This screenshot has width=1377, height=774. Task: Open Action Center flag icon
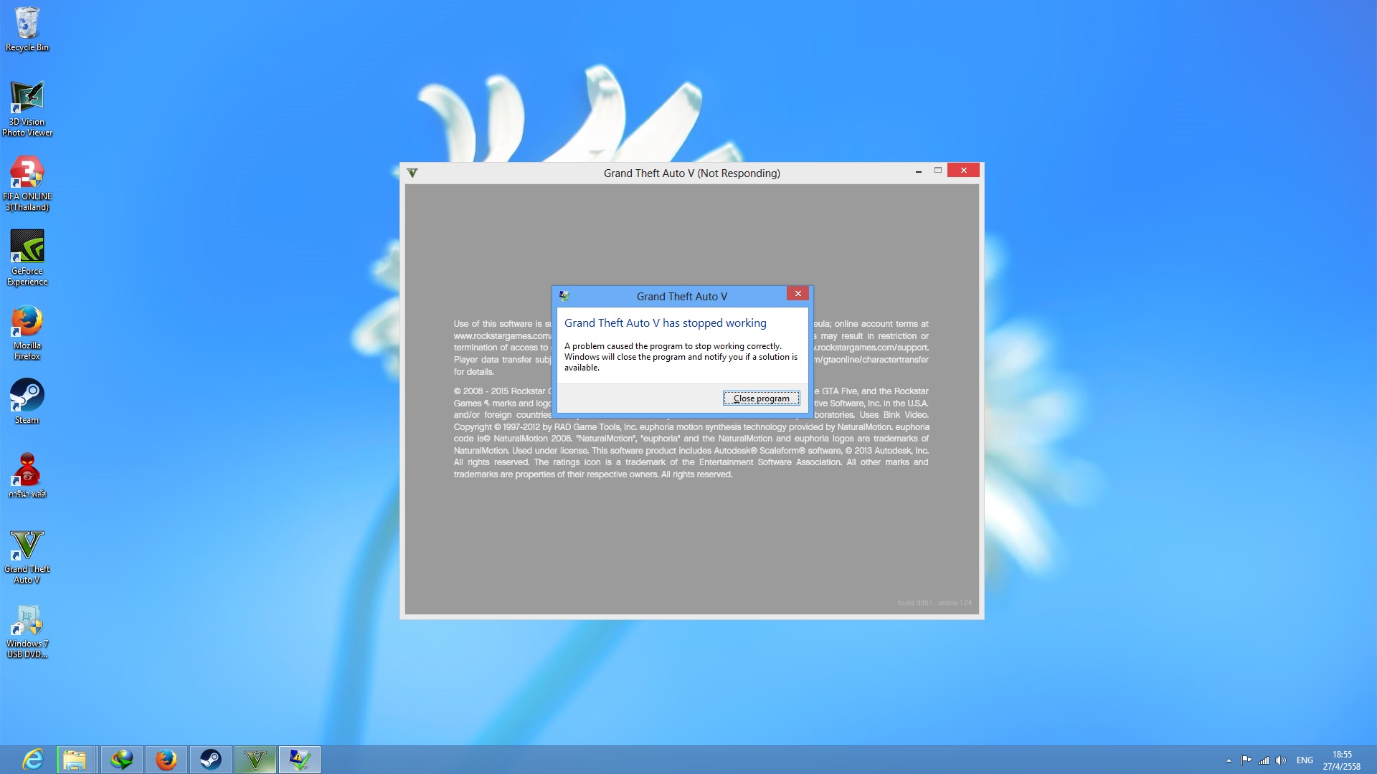[x=1246, y=760]
